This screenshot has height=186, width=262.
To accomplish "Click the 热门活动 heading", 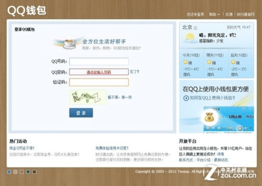I will [x=18, y=141].
